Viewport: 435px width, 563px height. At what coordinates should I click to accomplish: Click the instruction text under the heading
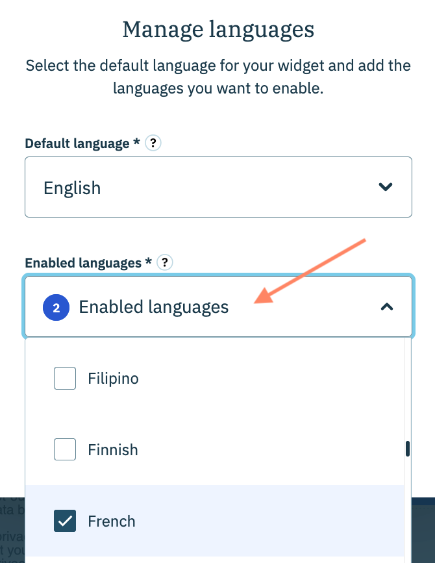tap(218, 77)
